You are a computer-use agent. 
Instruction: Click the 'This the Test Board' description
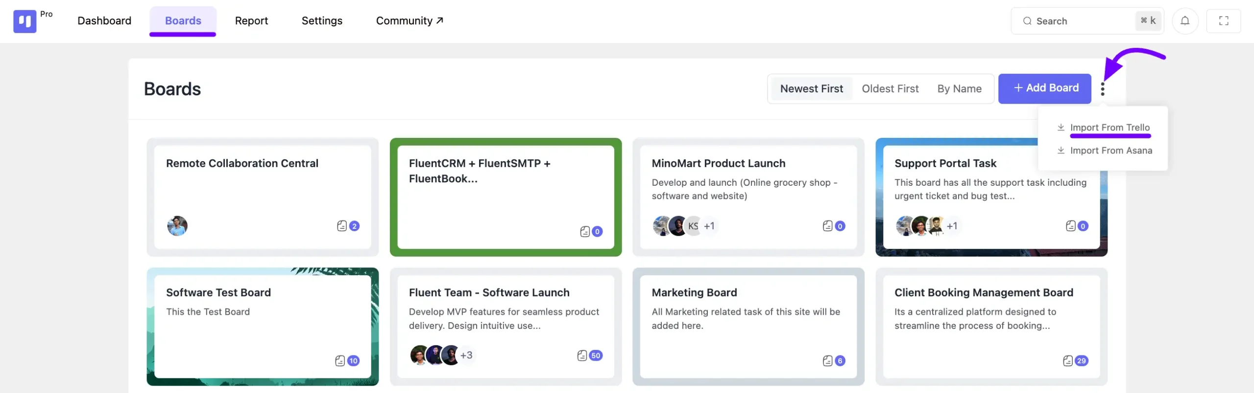208,312
